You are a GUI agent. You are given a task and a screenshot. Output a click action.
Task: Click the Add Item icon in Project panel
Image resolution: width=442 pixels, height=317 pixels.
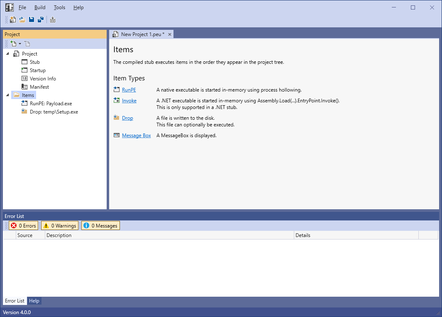pos(13,44)
